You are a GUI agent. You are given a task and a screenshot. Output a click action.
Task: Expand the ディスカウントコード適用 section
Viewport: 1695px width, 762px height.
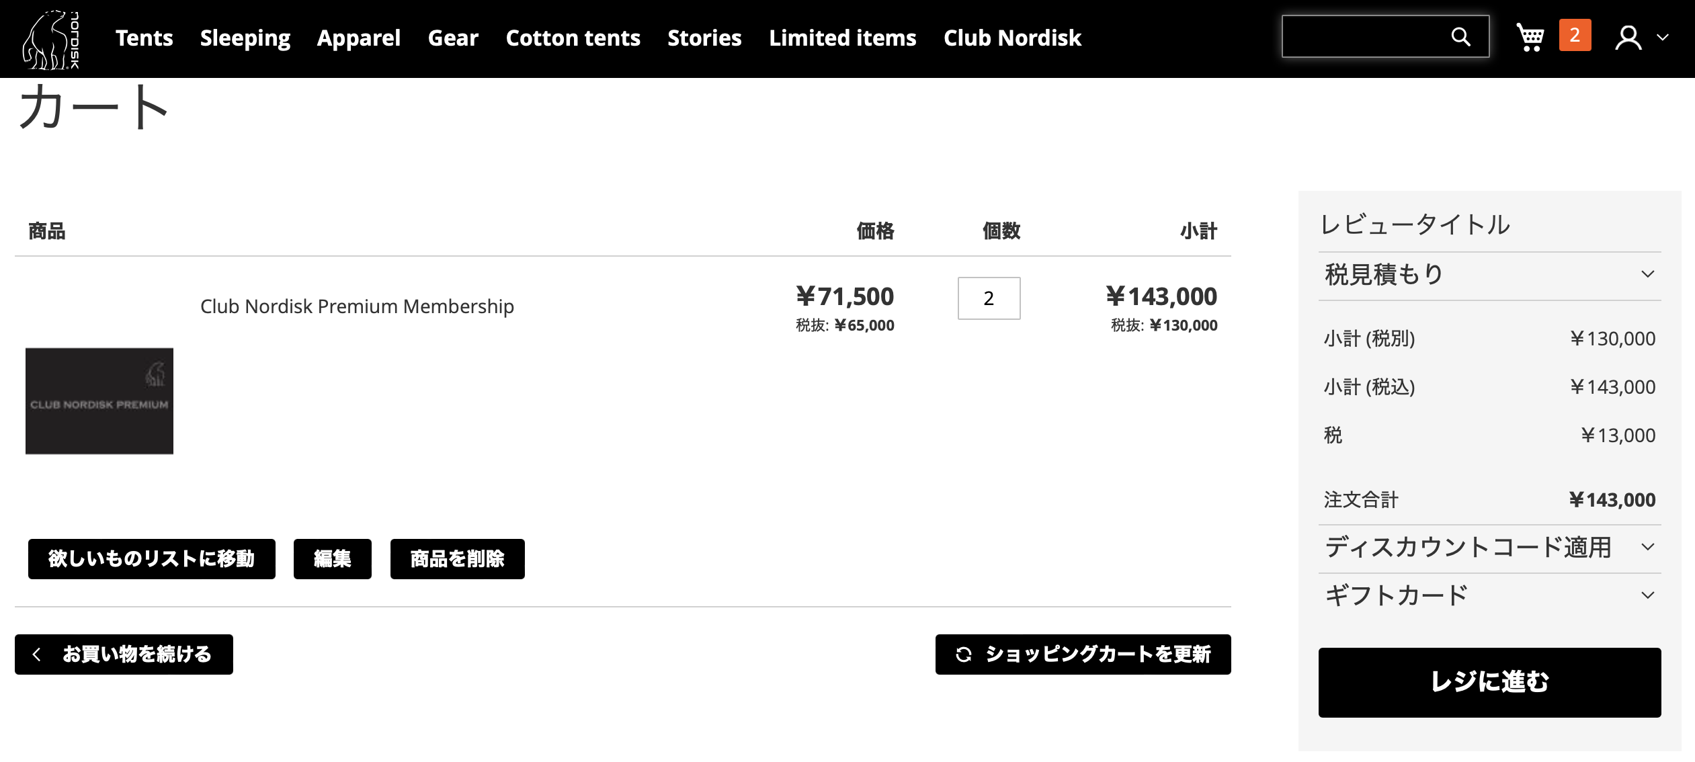pyautogui.click(x=1489, y=548)
